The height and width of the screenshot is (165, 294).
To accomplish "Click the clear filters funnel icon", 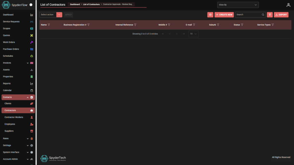I will click(x=270, y=15).
